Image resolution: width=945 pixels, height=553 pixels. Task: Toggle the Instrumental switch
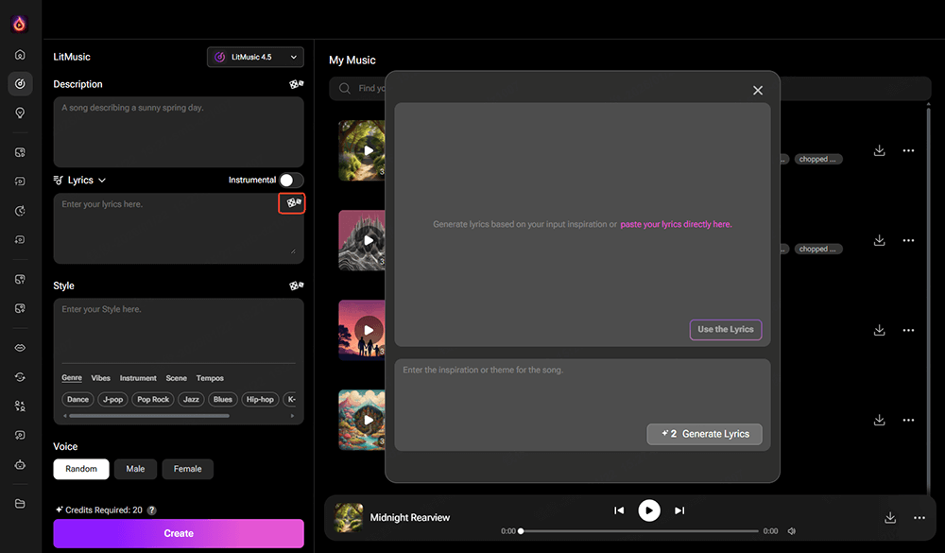291,180
